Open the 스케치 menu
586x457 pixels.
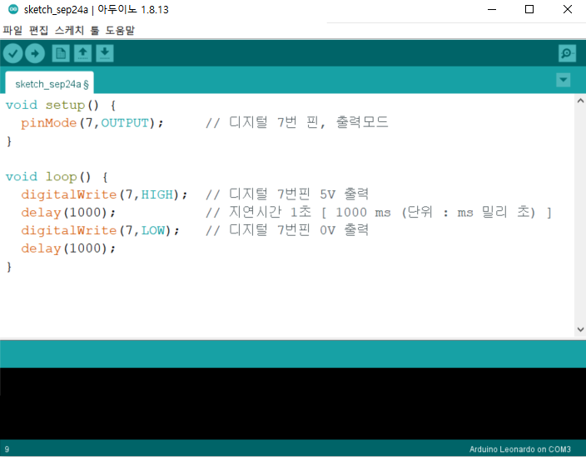click(69, 30)
